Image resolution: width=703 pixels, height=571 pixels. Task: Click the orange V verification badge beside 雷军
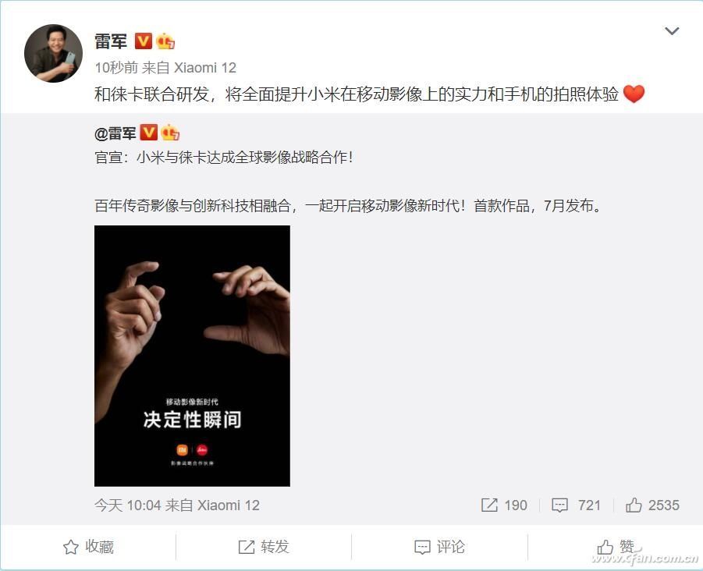144,41
